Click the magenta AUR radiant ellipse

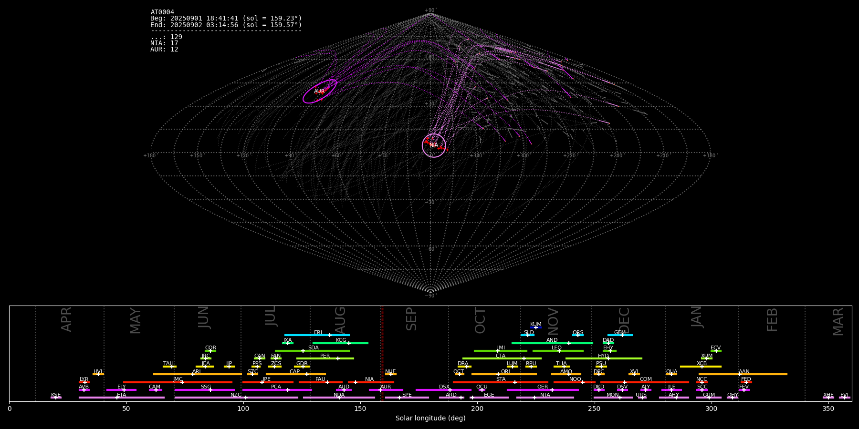[319, 91]
